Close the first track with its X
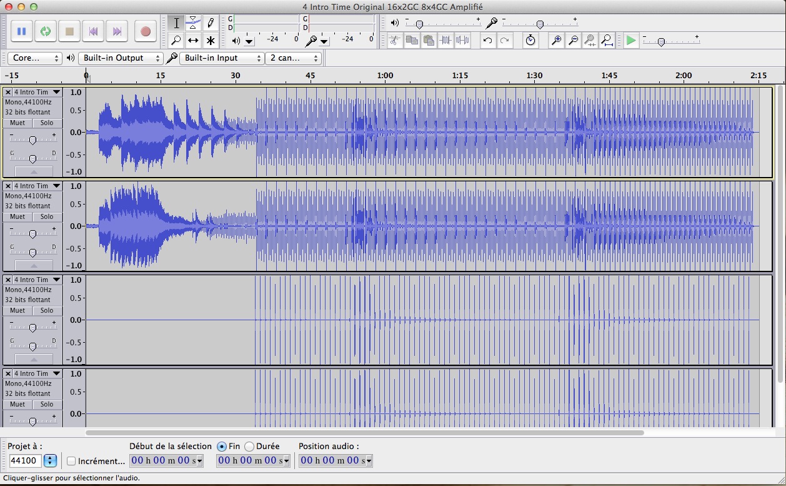Screen dimensions: 786x486 8,92
